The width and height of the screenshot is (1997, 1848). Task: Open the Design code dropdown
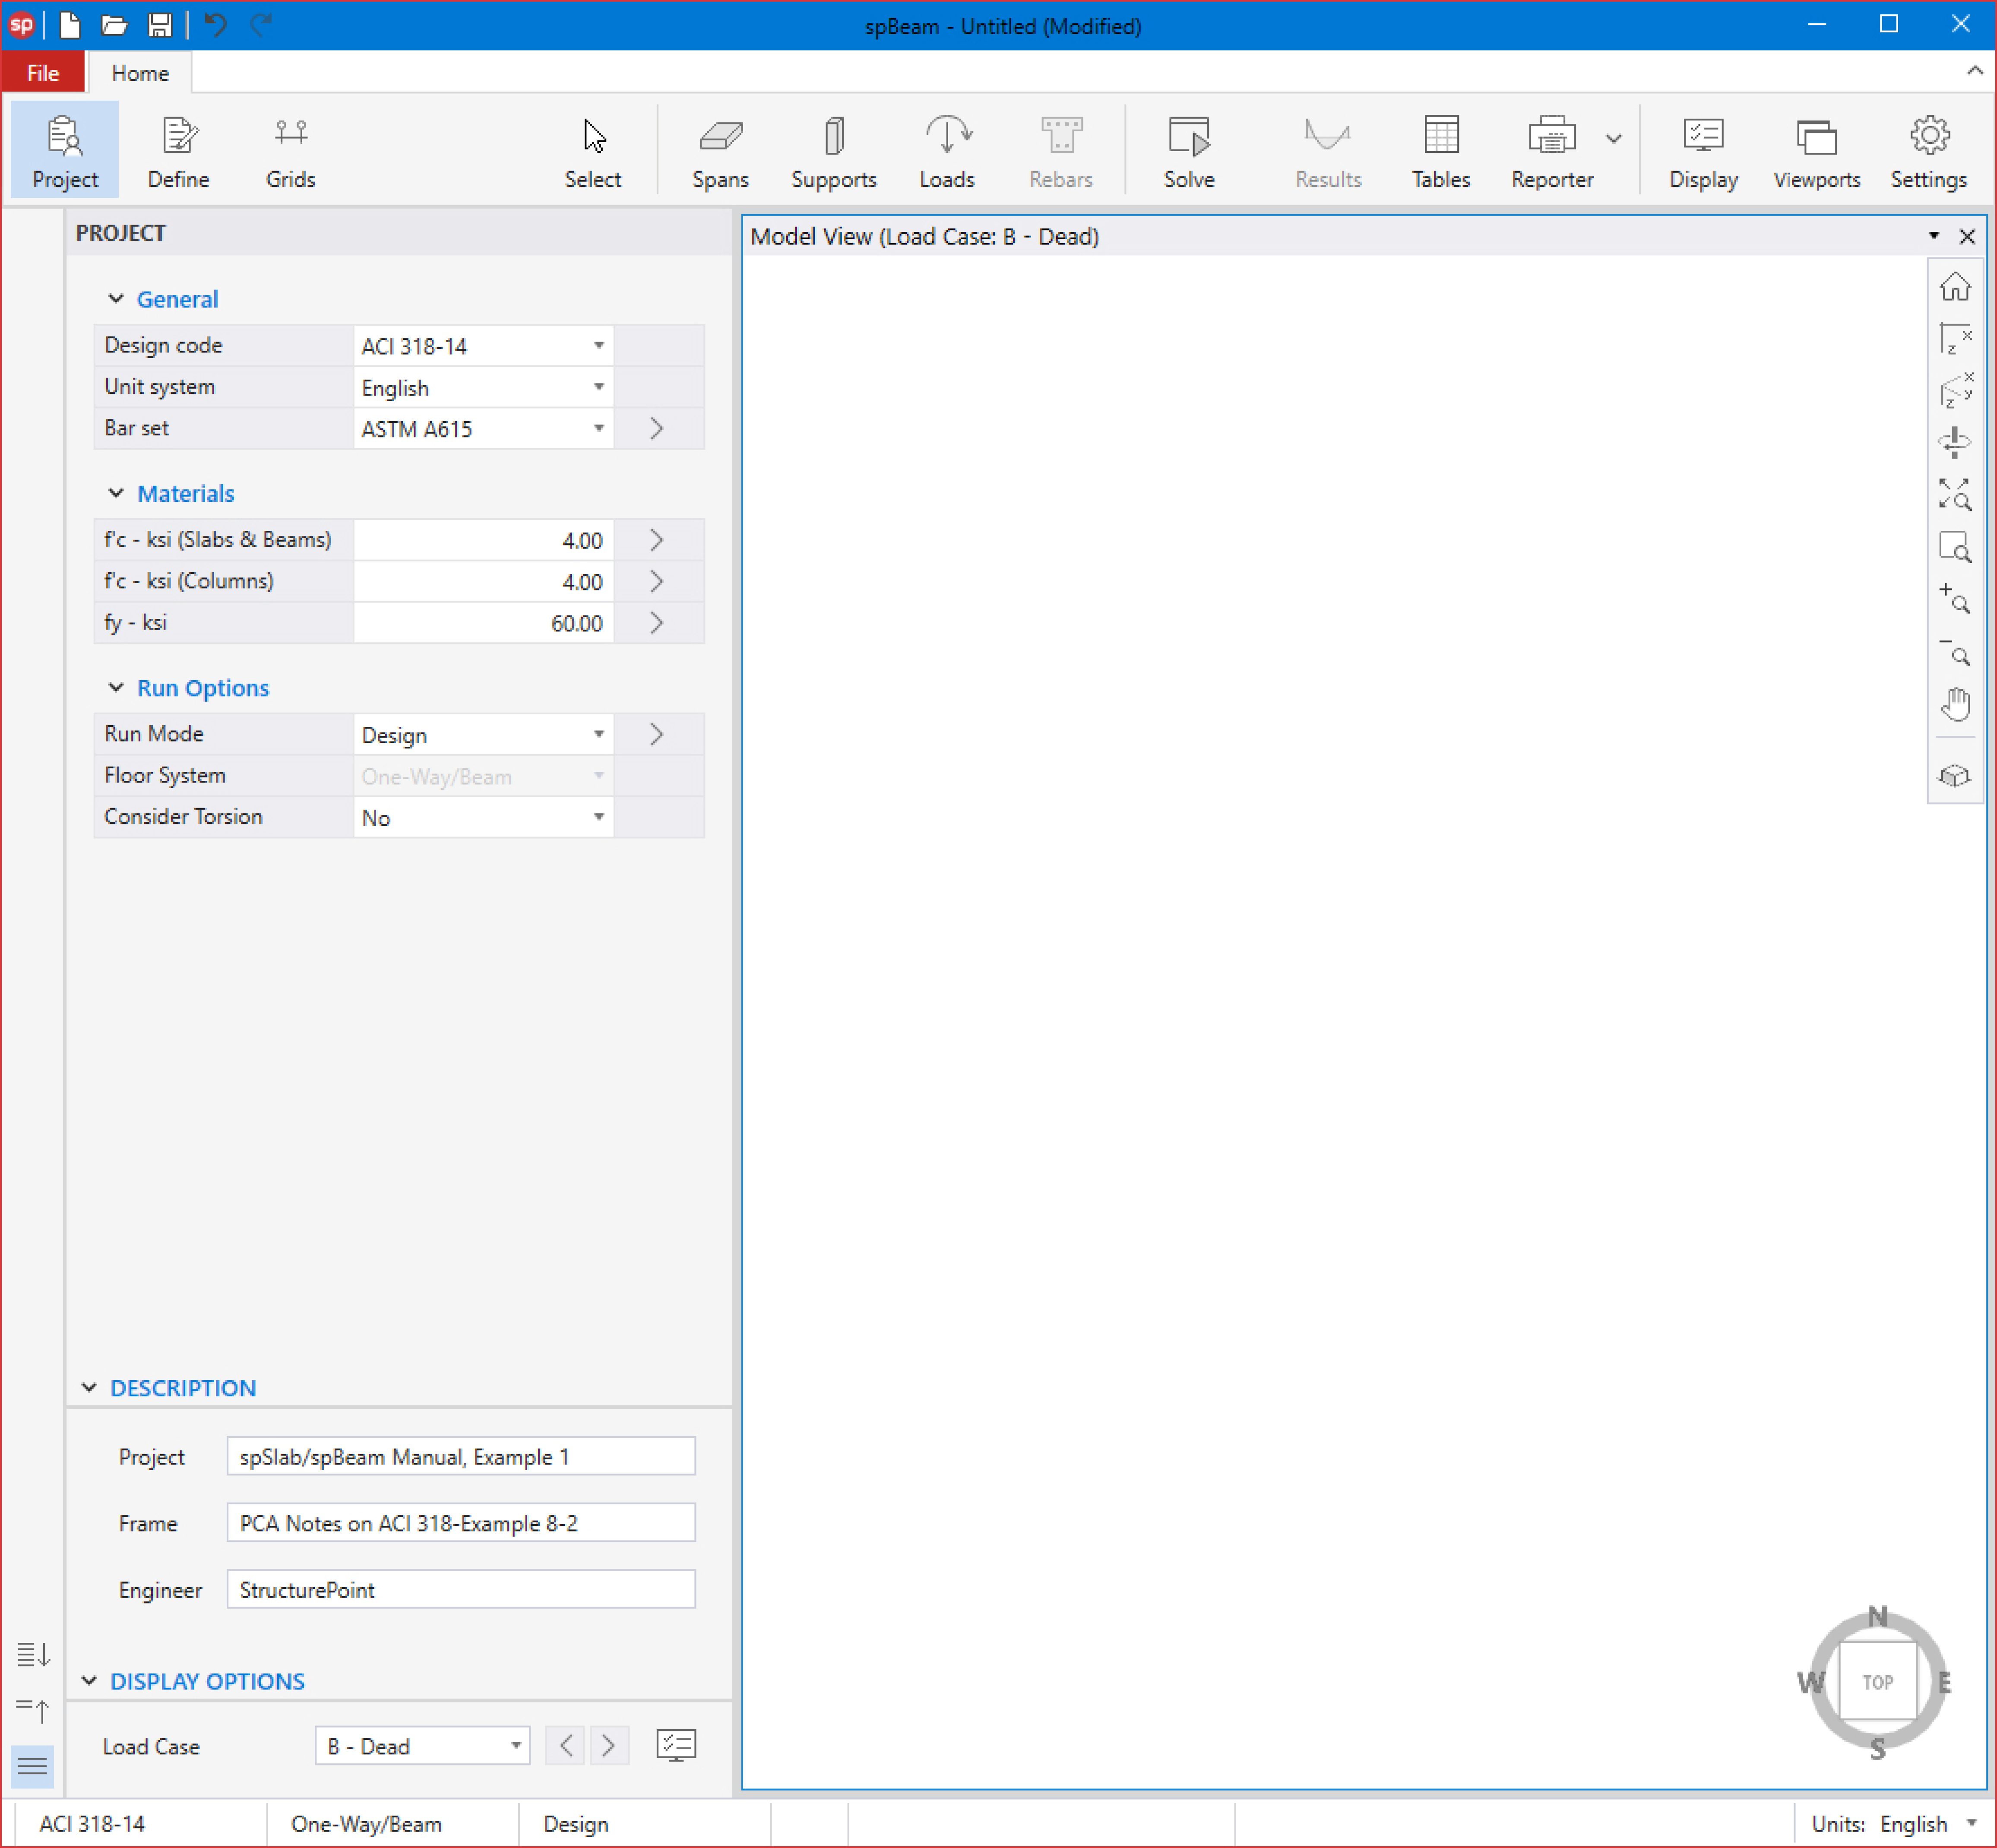tap(598, 346)
